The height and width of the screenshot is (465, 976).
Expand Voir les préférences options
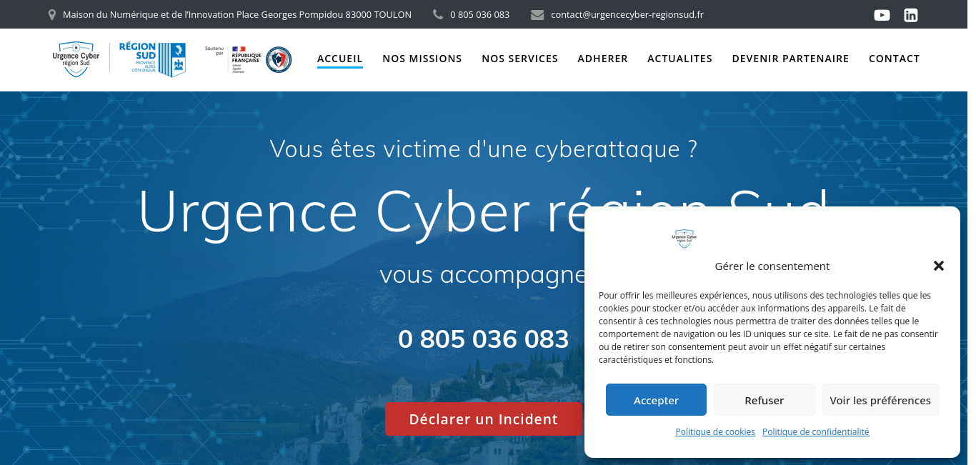880,400
